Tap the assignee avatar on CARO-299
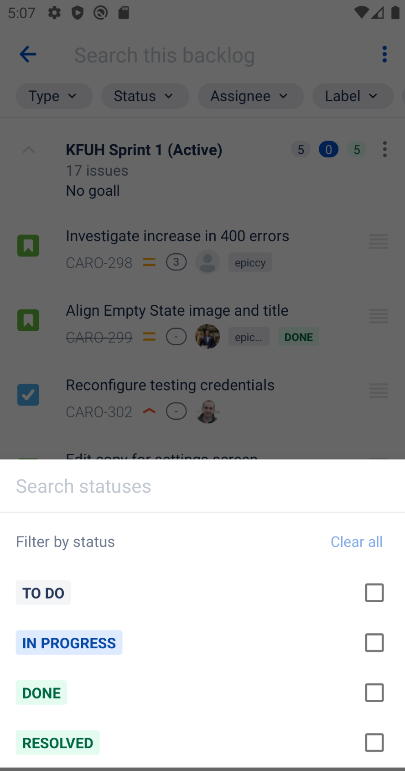405x771 pixels. click(208, 337)
